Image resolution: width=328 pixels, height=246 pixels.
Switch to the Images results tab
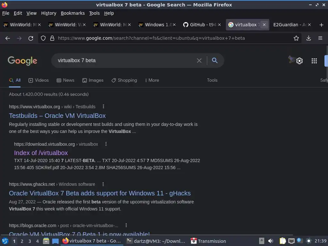click(93, 80)
